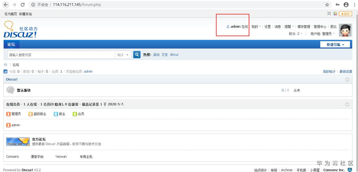The image size is (358, 172).
Task: Reload the forum page
Action: click(23, 4)
